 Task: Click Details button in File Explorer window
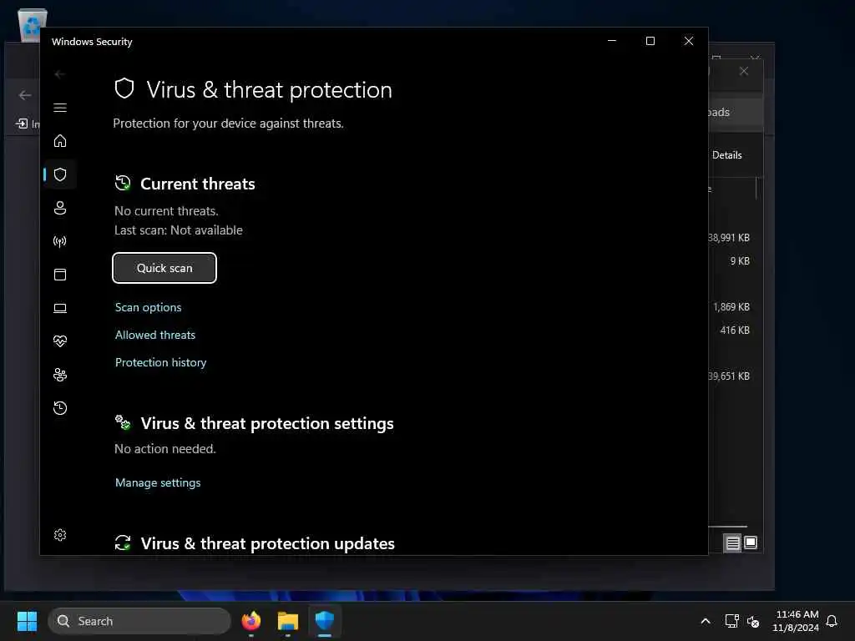coord(727,154)
